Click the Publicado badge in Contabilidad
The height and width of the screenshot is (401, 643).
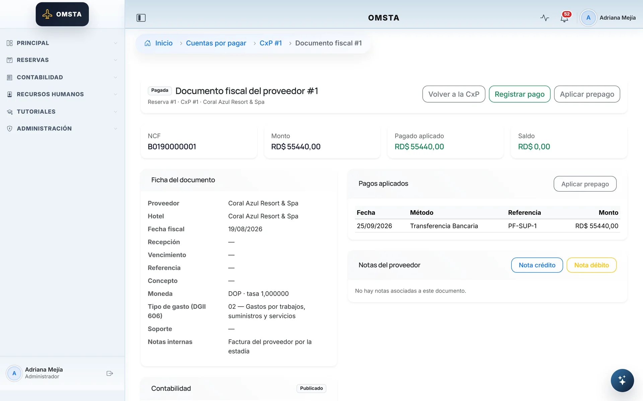[x=311, y=388]
